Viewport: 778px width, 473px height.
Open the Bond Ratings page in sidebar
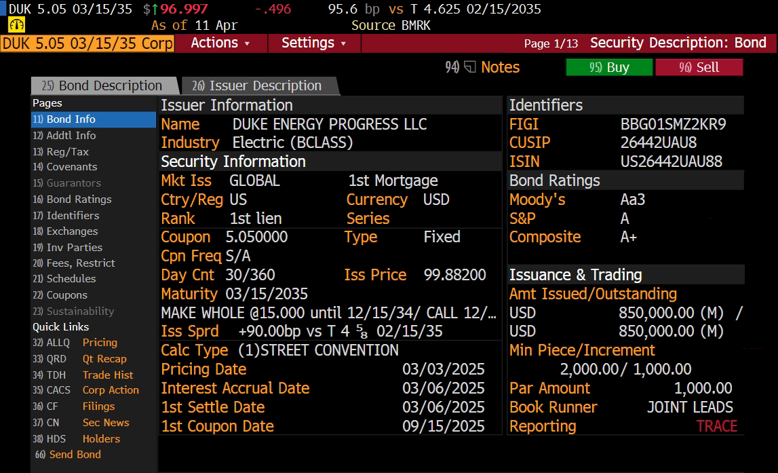[72, 199]
